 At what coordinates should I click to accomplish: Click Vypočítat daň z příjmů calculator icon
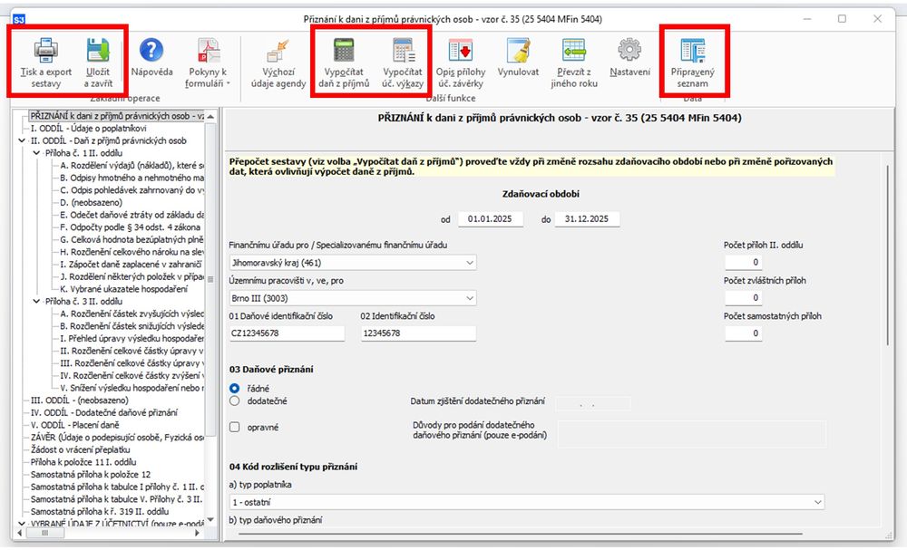pos(345,51)
